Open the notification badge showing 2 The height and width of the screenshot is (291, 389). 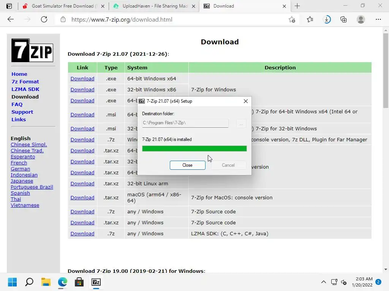(378, 282)
